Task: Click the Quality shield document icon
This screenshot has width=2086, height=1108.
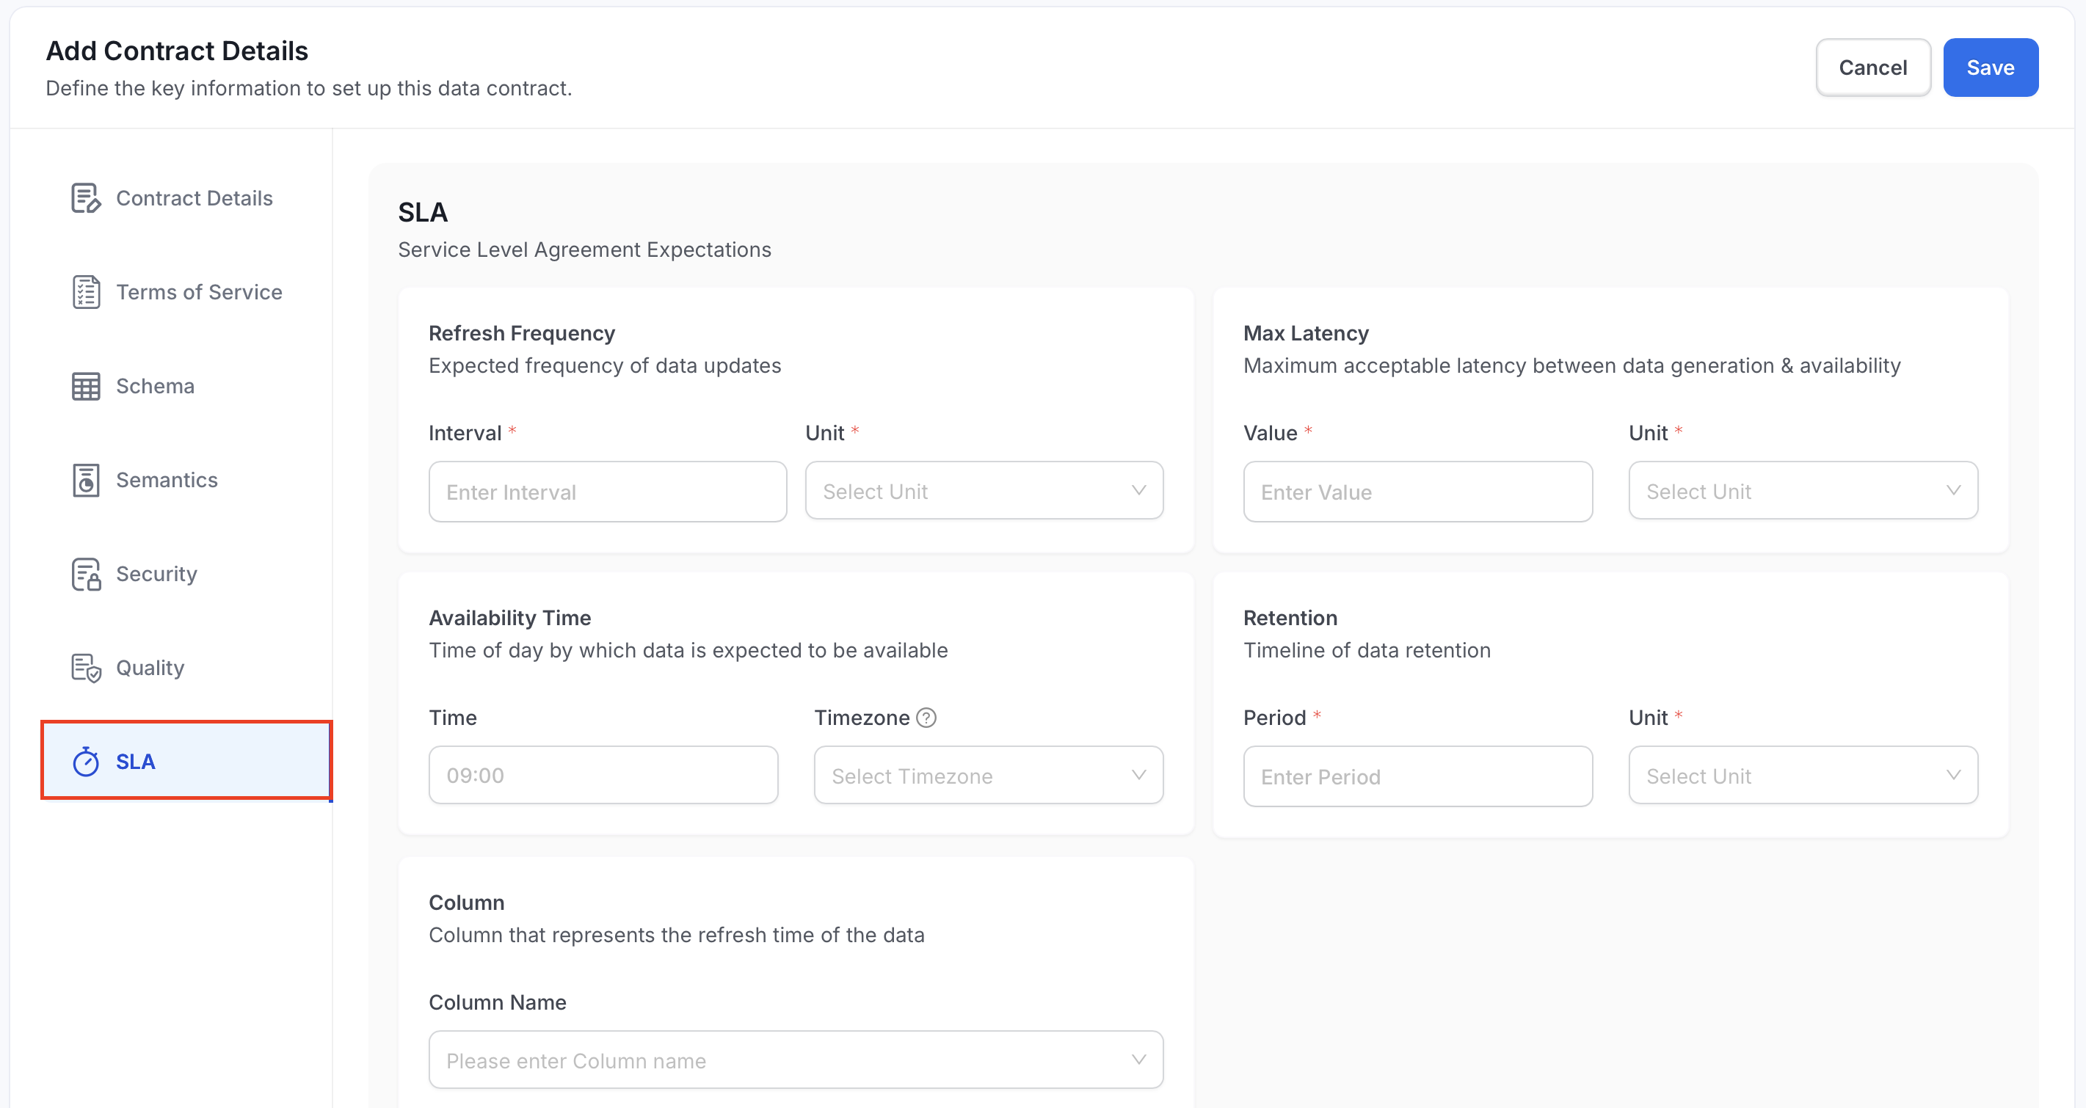Action: pyautogui.click(x=86, y=668)
